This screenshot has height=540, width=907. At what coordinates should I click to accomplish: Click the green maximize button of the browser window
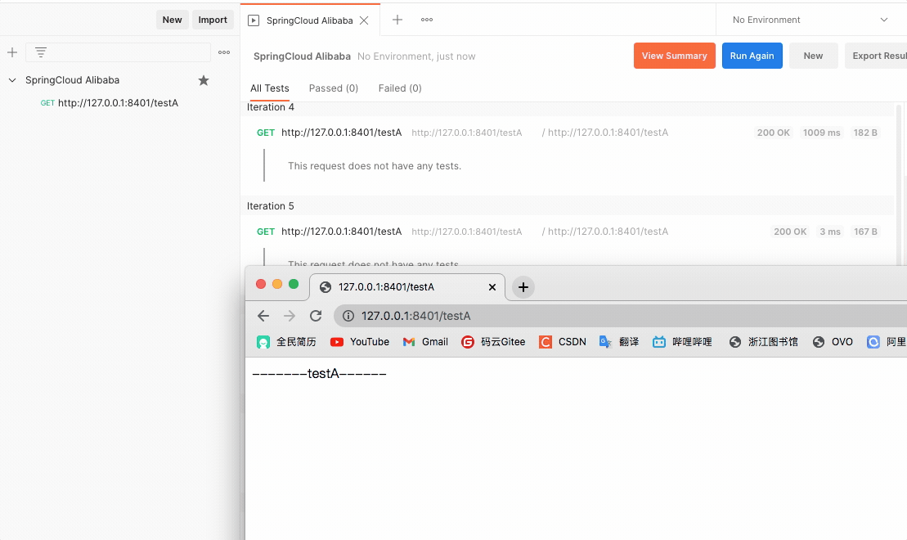pyautogui.click(x=294, y=284)
